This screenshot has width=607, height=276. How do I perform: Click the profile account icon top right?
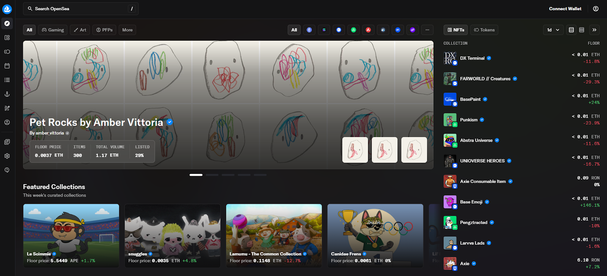click(x=596, y=9)
